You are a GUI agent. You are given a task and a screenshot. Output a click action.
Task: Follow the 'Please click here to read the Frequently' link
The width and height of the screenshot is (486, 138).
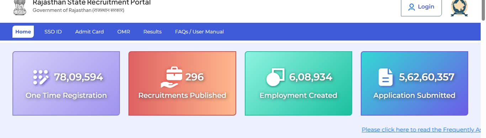point(422,130)
